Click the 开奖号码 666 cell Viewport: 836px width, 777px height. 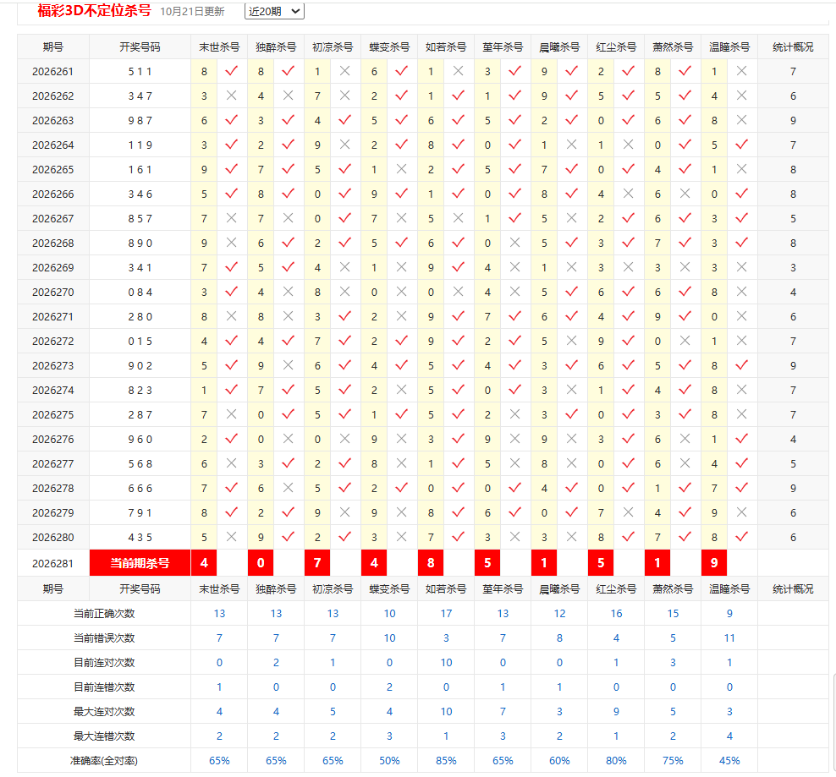click(x=140, y=488)
